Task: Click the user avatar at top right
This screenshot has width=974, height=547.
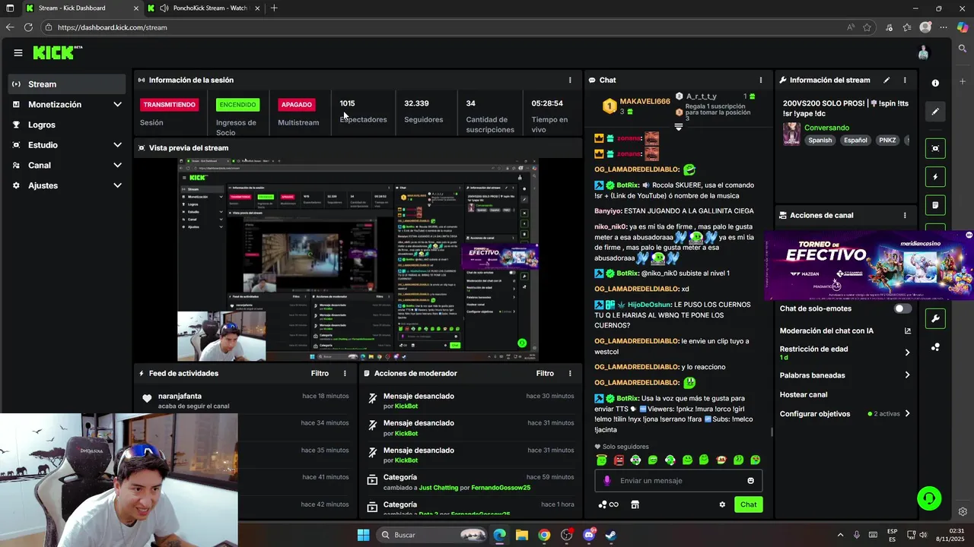Action: 923,52
